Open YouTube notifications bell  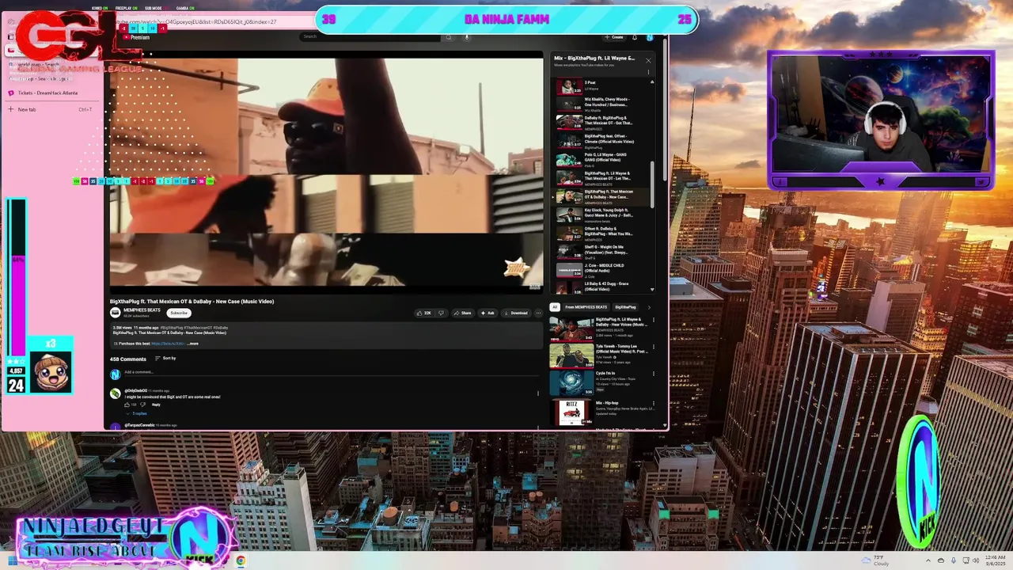[x=634, y=36]
